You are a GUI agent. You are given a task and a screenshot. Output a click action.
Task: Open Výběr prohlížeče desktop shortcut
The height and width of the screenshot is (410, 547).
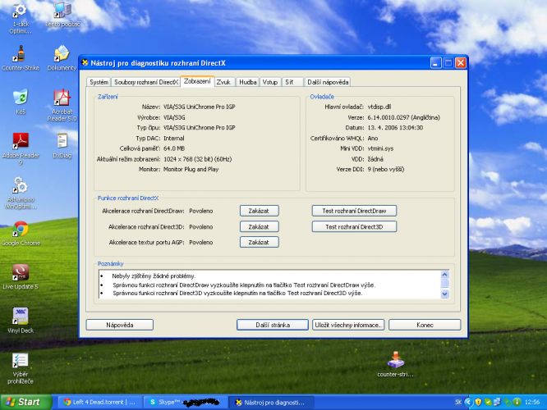click(x=21, y=368)
